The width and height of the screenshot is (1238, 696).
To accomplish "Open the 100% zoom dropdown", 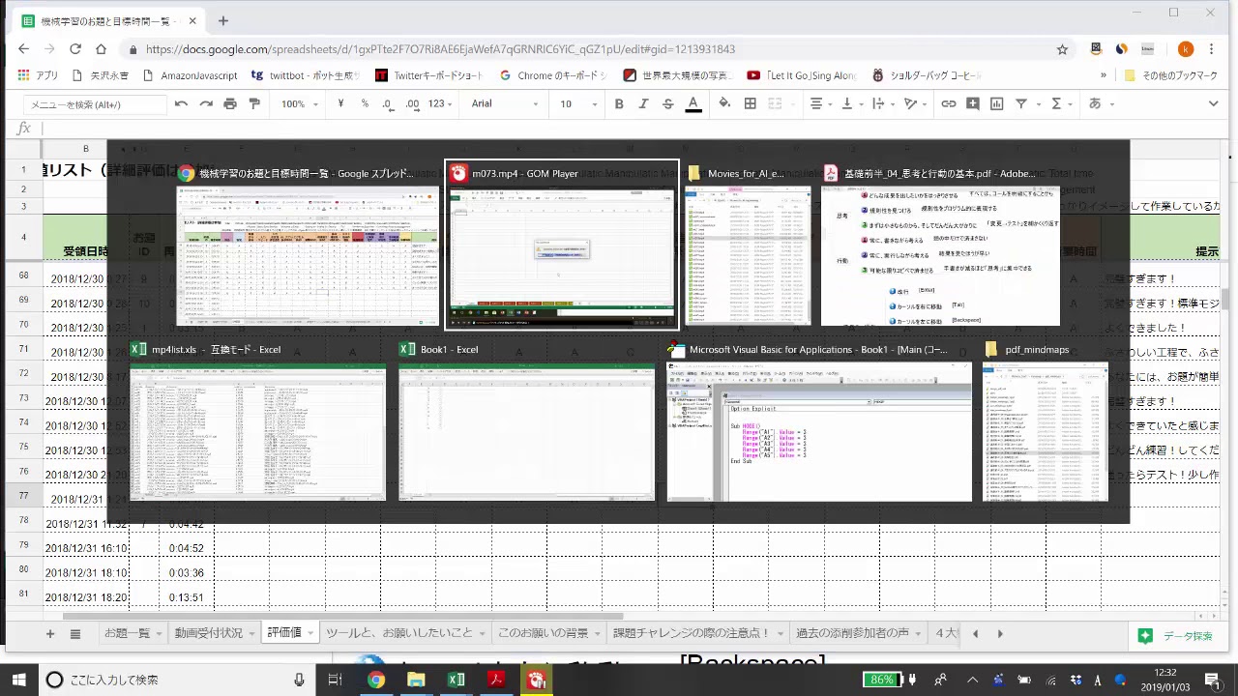I will click(299, 103).
